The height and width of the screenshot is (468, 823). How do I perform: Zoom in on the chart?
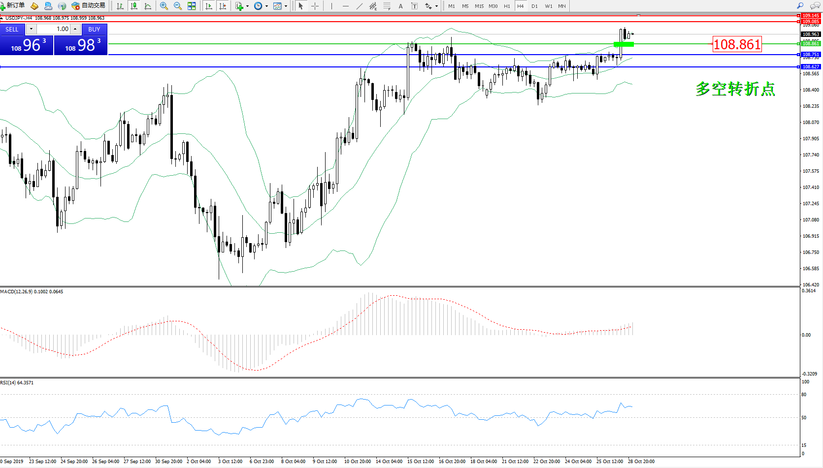(164, 6)
